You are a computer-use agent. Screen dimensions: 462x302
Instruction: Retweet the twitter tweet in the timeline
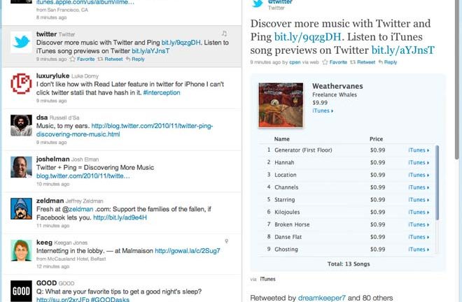[x=110, y=59]
